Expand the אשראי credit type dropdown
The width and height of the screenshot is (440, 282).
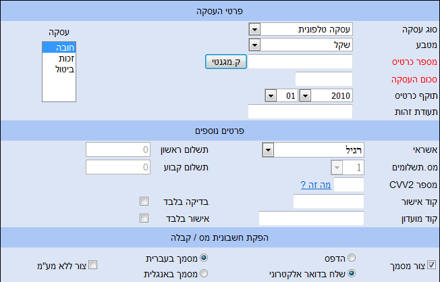pyautogui.click(x=267, y=149)
